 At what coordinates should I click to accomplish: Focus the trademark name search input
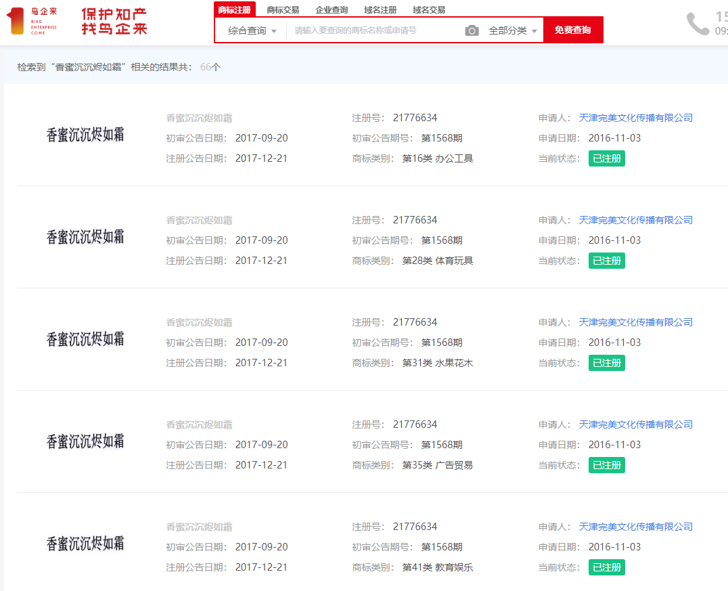coord(375,30)
